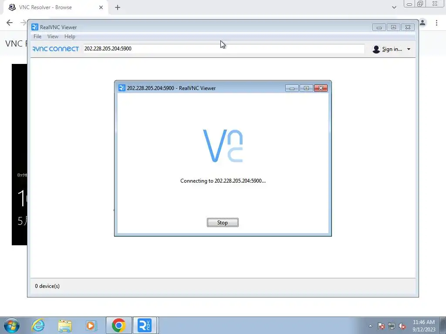Open the View menu in RealVNC Viewer
Image resolution: width=446 pixels, height=334 pixels.
pos(53,37)
